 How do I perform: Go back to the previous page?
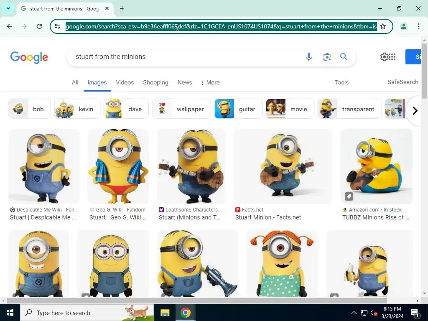click(9, 26)
